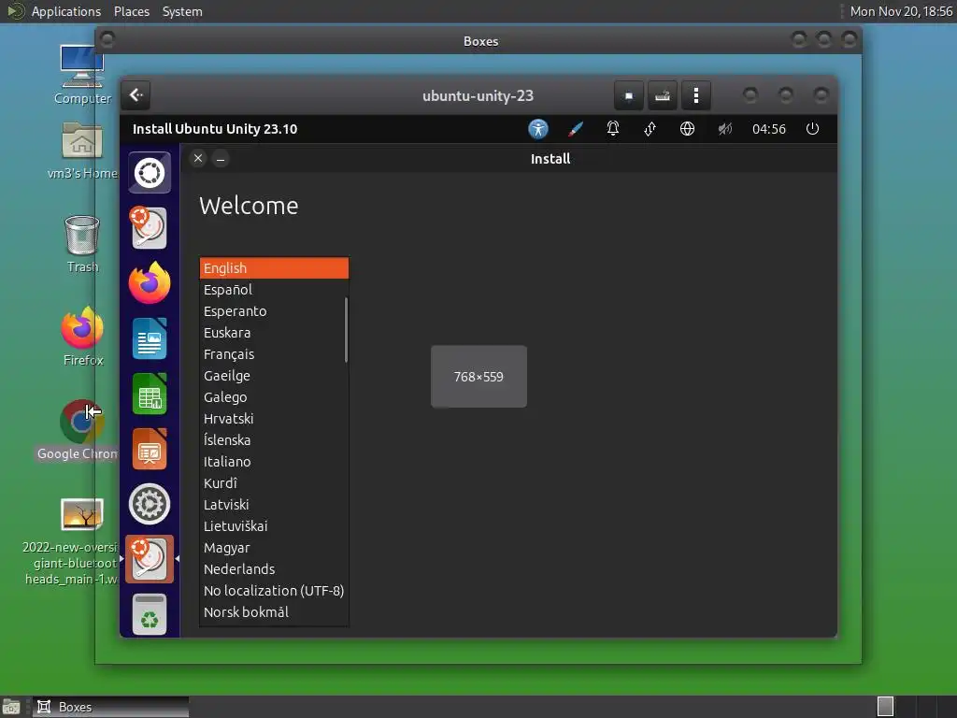Open the globe language indicator
The height and width of the screenshot is (718, 957).
tap(687, 129)
